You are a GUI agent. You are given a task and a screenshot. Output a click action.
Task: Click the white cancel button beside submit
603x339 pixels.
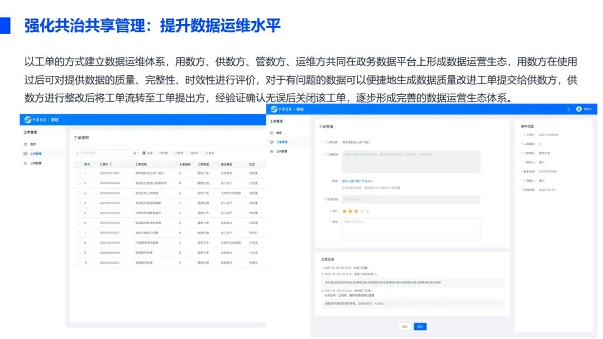[405, 327]
